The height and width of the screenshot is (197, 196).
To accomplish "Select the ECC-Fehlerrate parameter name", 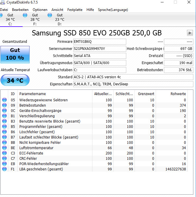I will pos(31,153).
